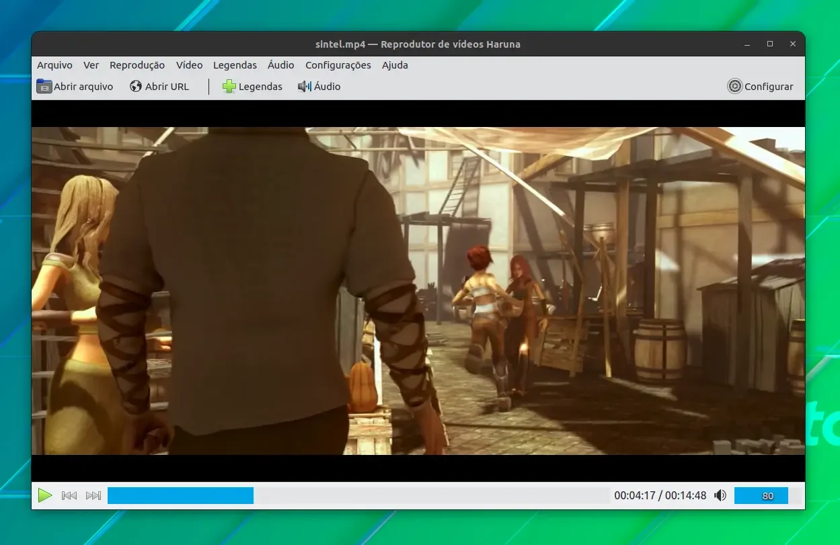The height and width of the screenshot is (545, 840).
Task: Open the Reprodução menu
Action: 137,65
